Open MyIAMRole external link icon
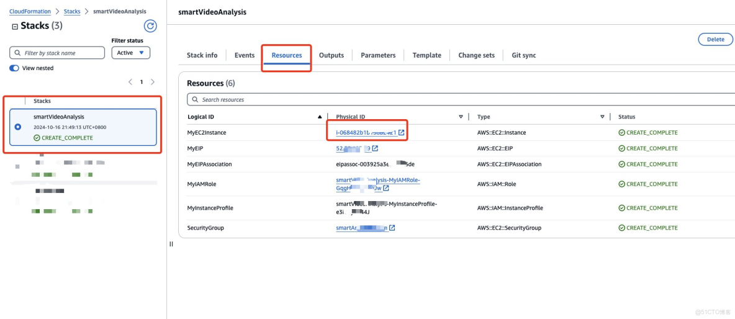 tap(386, 188)
